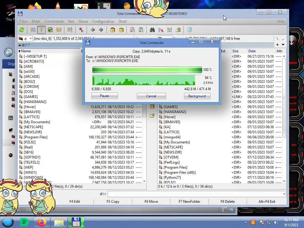This screenshot has height=228, width=304.
Task: Send the copy to Background
Action: coord(197,96)
